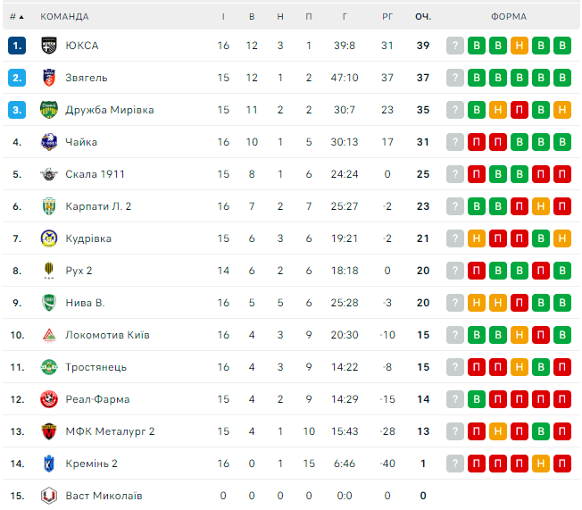
Task: Sort standings by ОЧ. points column
Action: (x=423, y=16)
